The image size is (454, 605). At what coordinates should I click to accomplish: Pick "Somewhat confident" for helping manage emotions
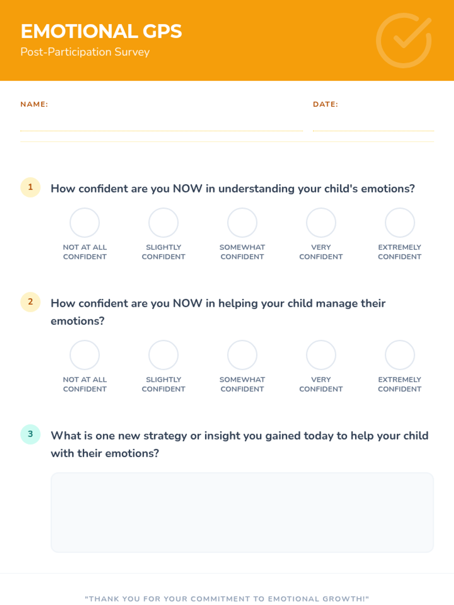pos(242,355)
